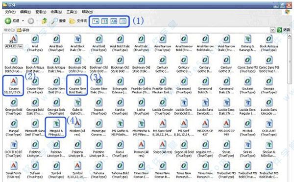Select the Script (All res) font
This screenshot has height=182, width=294.
click(x=163, y=147)
